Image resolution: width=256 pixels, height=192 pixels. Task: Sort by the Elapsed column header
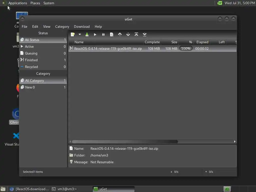pos(202,42)
